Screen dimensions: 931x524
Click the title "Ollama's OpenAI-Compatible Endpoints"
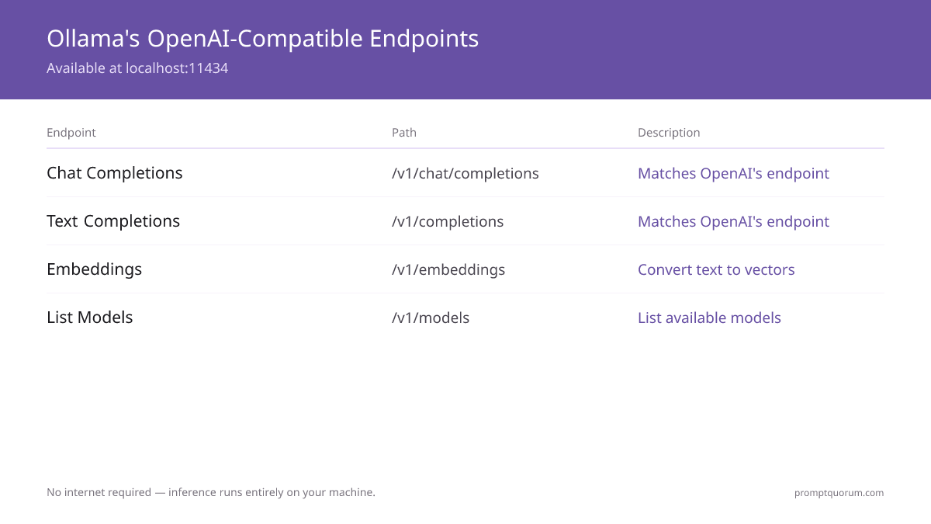262,38
